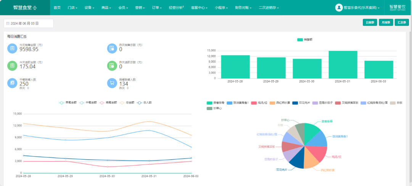Viewport: 412px width, 186px height.
Task: Click the refund value 175.04
Action: pyautogui.click(x=27, y=66)
